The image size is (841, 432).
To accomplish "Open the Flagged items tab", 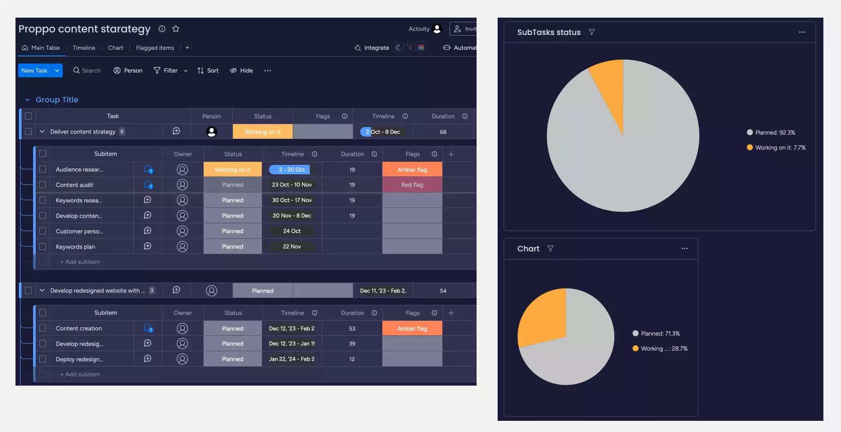I will [155, 48].
